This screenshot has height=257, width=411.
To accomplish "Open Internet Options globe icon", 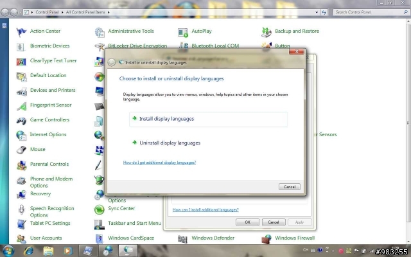I will [x=21, y=136].
